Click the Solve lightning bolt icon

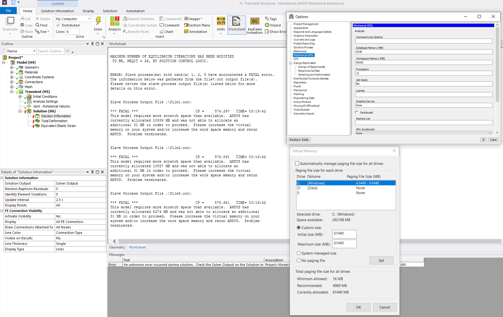coord(98,21)
